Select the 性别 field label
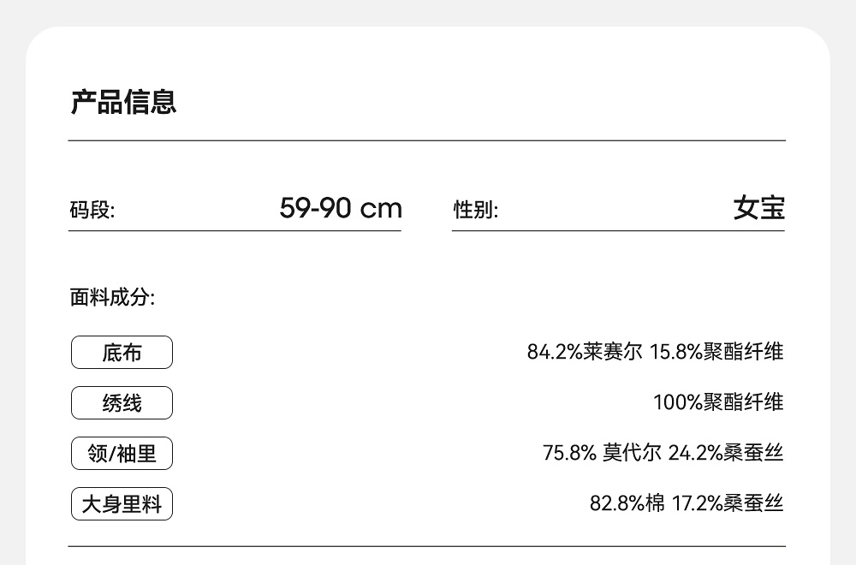Image resolution: width=856 pixels, height=565 pixels. click(475, 210)
